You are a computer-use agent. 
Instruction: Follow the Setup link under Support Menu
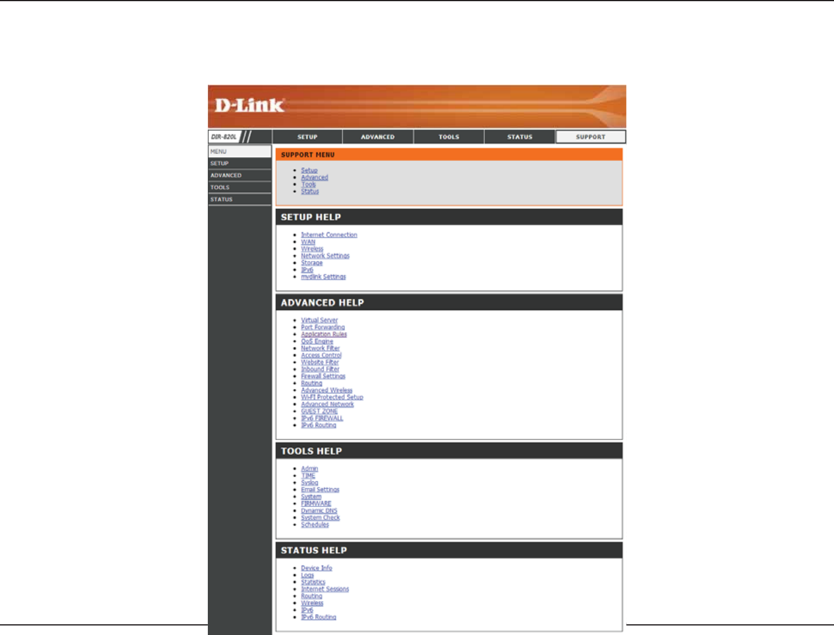point(309,170)
